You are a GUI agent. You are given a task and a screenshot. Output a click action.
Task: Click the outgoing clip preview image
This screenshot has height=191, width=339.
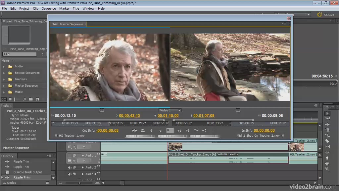(x=110, y=67)
